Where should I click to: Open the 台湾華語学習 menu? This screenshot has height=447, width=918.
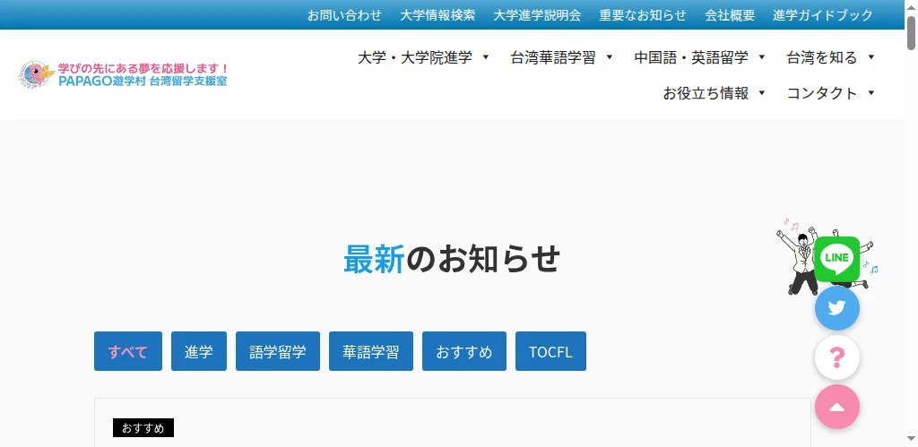click(x=552, y=57)
